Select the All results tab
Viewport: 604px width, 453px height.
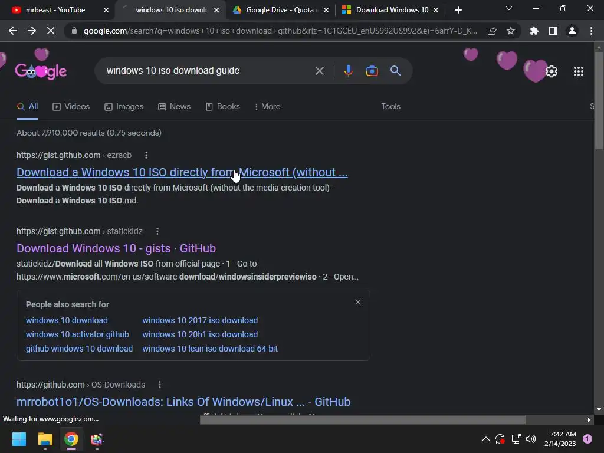(x=27, y=107)
